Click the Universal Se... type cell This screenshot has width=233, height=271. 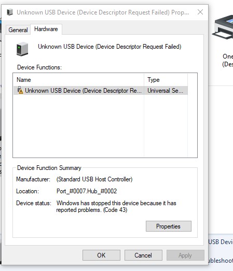pos(166,91)
